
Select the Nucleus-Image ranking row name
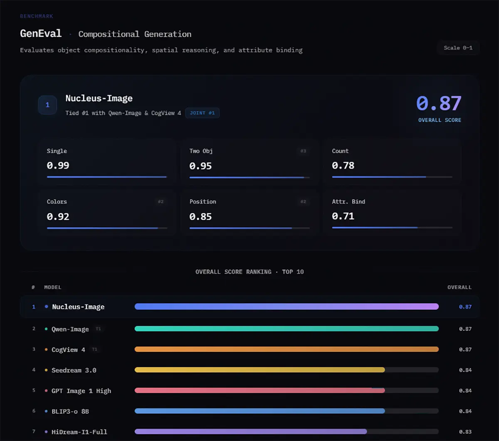point(78,307)
